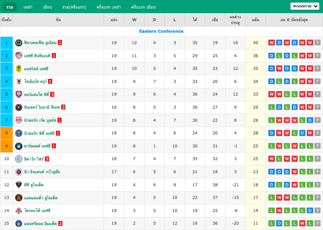Click the อันดับ column header
The height and width of the screenshot is (230, 323).
click(x=7, y=20)
